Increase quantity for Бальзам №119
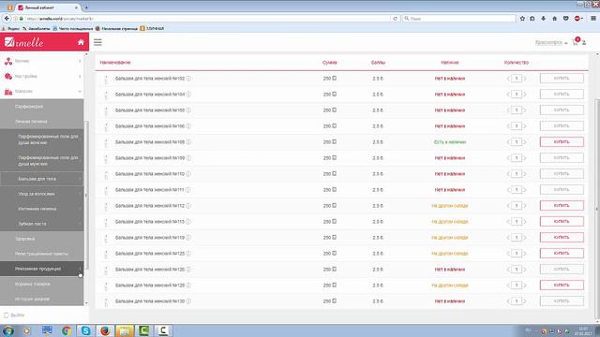600x337 pixels. pos(525,238)
